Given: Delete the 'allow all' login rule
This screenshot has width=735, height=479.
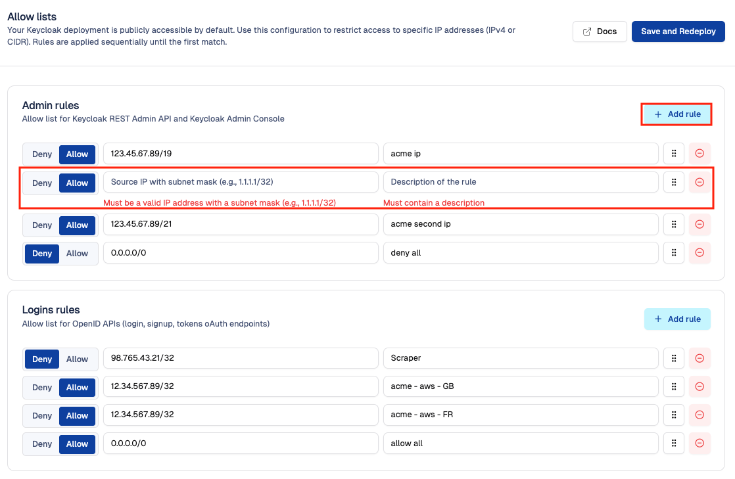Looking at the screenshot, I should (699, 444).
